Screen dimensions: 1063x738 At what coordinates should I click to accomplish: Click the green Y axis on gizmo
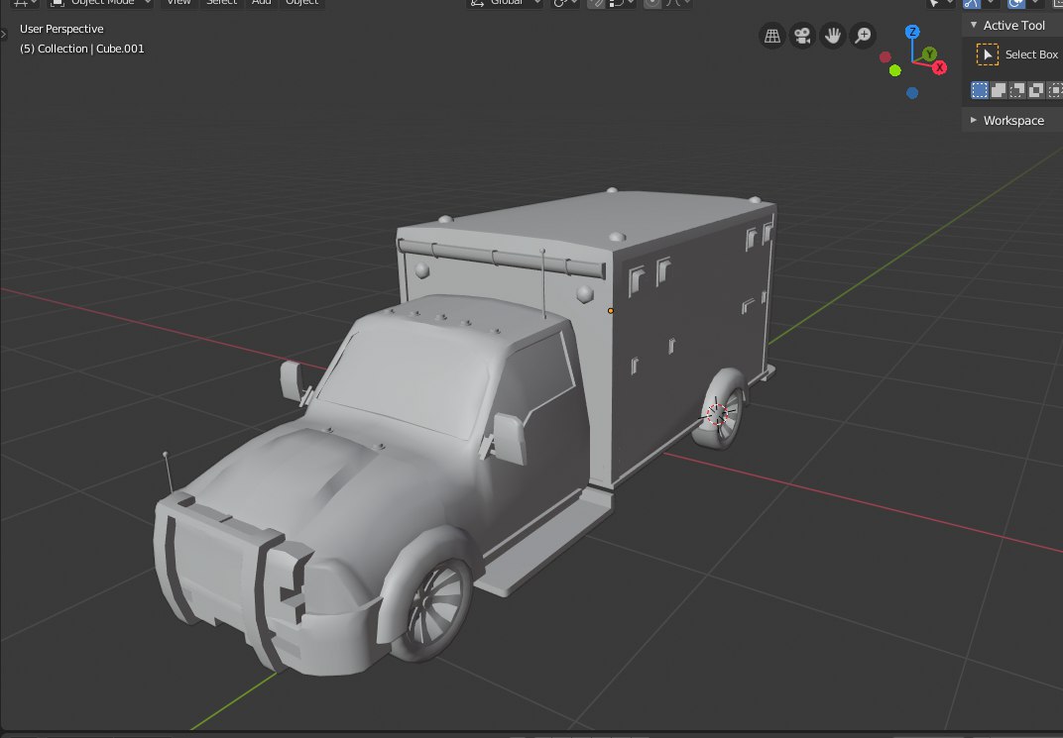coord(929,53)
